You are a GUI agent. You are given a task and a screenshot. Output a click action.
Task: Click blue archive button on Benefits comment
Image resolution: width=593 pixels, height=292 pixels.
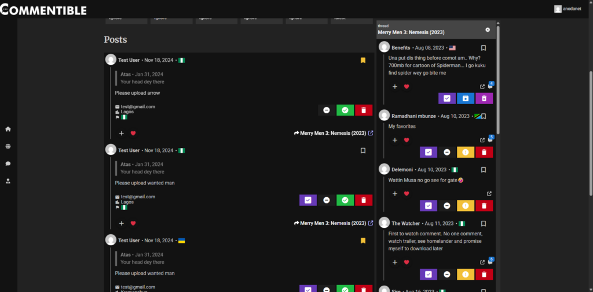[466, 98]
